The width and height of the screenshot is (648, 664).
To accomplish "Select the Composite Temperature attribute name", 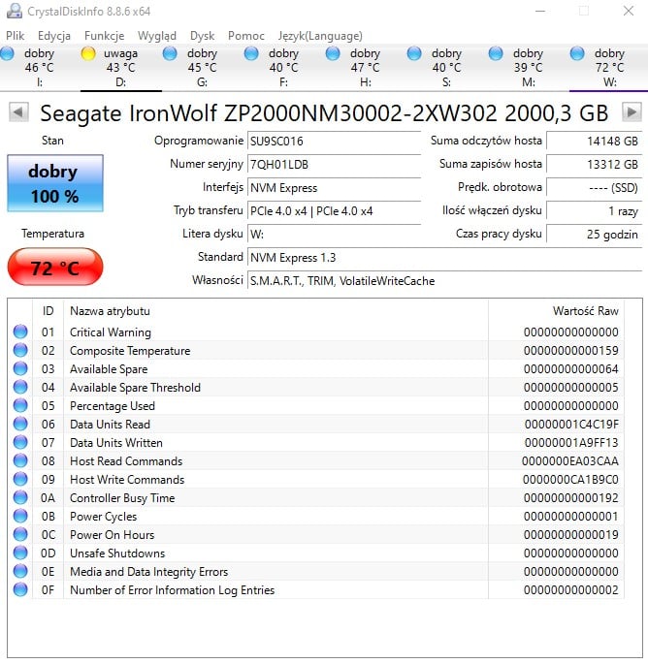I will tap(130, 351).
